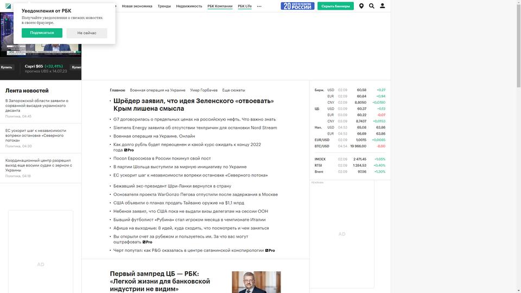Open Шри-Ланки ex-president article
The height and width of the screenshot is (293, 521).
pyautogui.click(x=172, y=186)
